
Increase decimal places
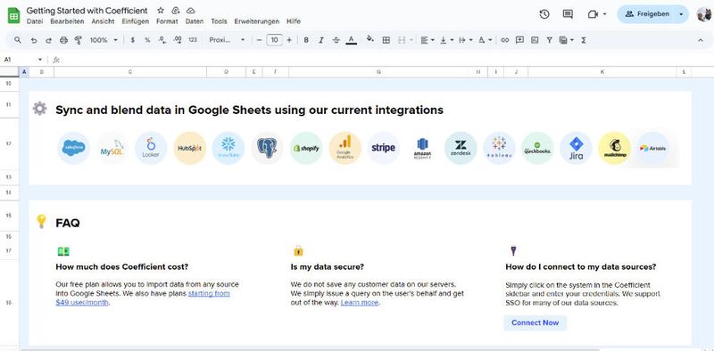pos(178,40)
